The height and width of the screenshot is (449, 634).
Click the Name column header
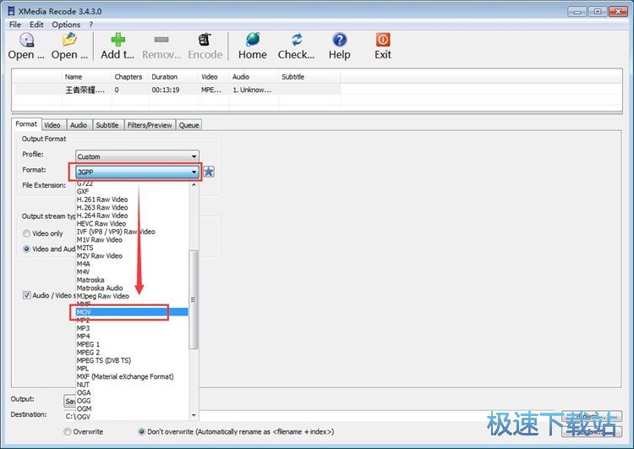pos(86,77)
